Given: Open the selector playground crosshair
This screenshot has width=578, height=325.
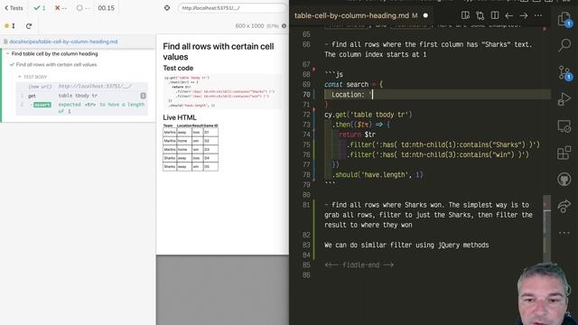Looking at the screenshot, I should point(167,8).
